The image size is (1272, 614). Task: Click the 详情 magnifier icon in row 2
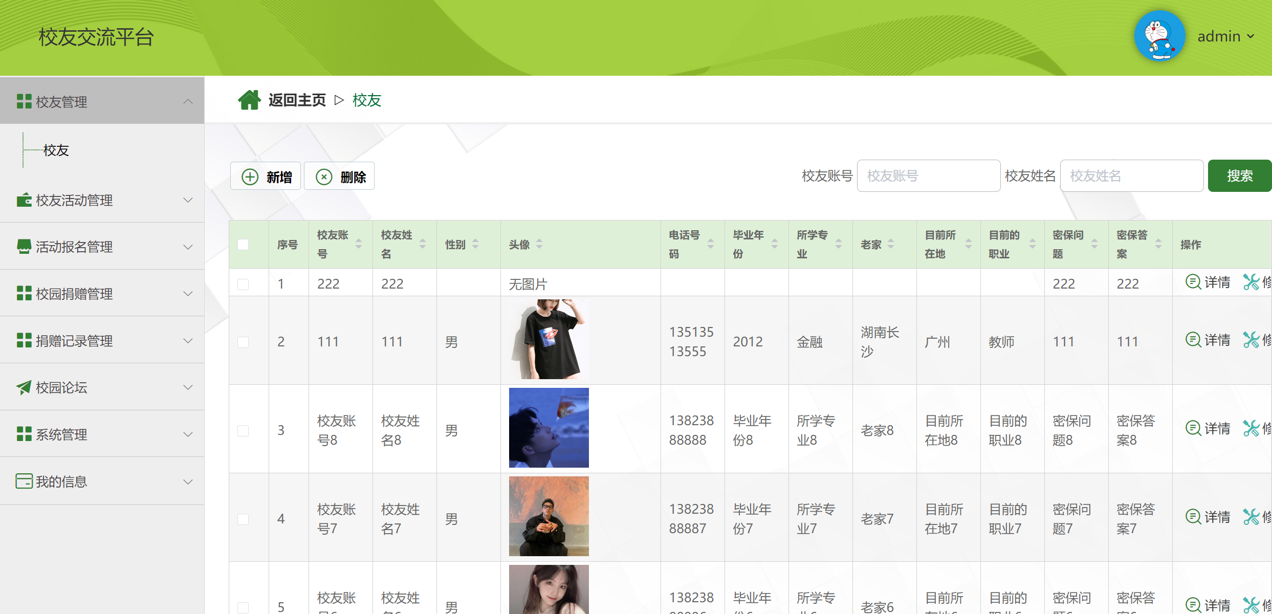(1193, 340)
